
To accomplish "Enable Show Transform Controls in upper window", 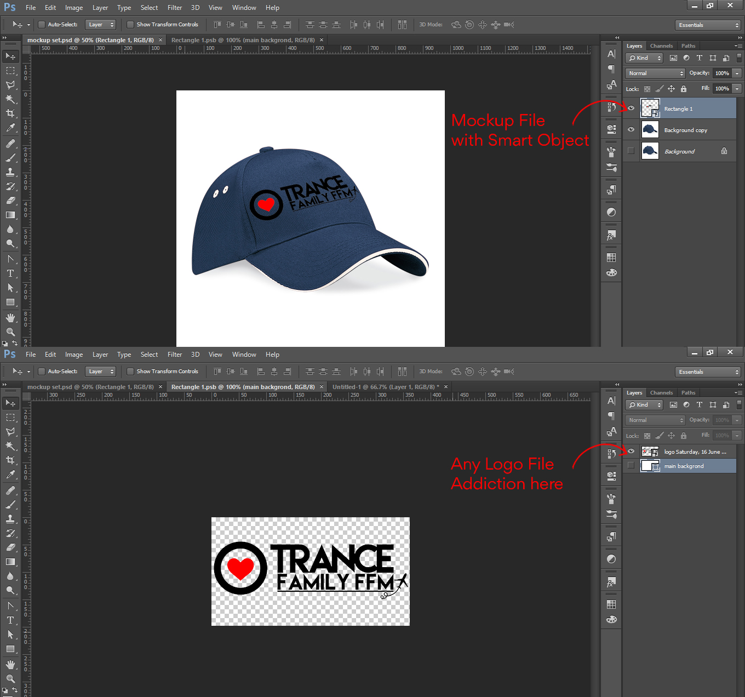I will pos(130,25).
